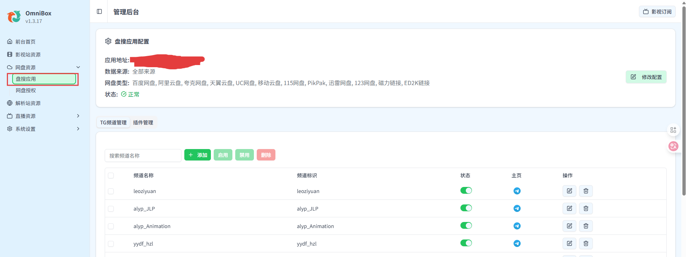686x257 pixels.
Task: Open Telegram homepage for leoziyuan channel
Action: [x=517, y=191]
